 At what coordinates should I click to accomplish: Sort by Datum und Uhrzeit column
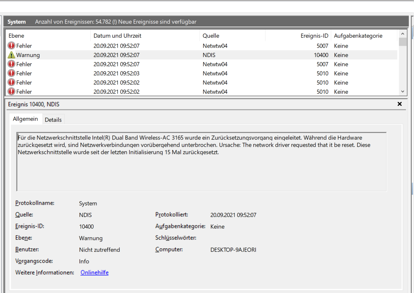(x=145, y=36)
